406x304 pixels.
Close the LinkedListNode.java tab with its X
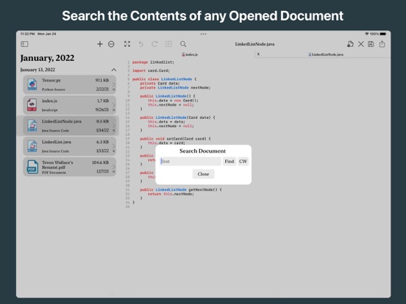(258, 54)
